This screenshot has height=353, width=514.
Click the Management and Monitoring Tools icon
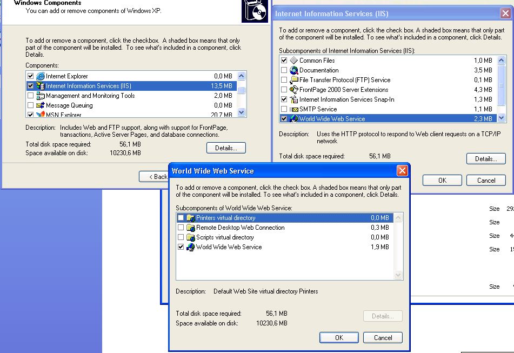pyautogui.click(x=41, y=96)
